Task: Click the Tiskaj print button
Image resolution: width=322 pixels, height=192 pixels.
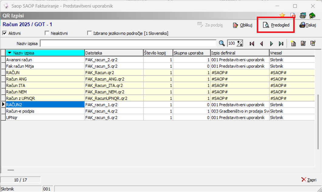Action: (x=308, y=25)
